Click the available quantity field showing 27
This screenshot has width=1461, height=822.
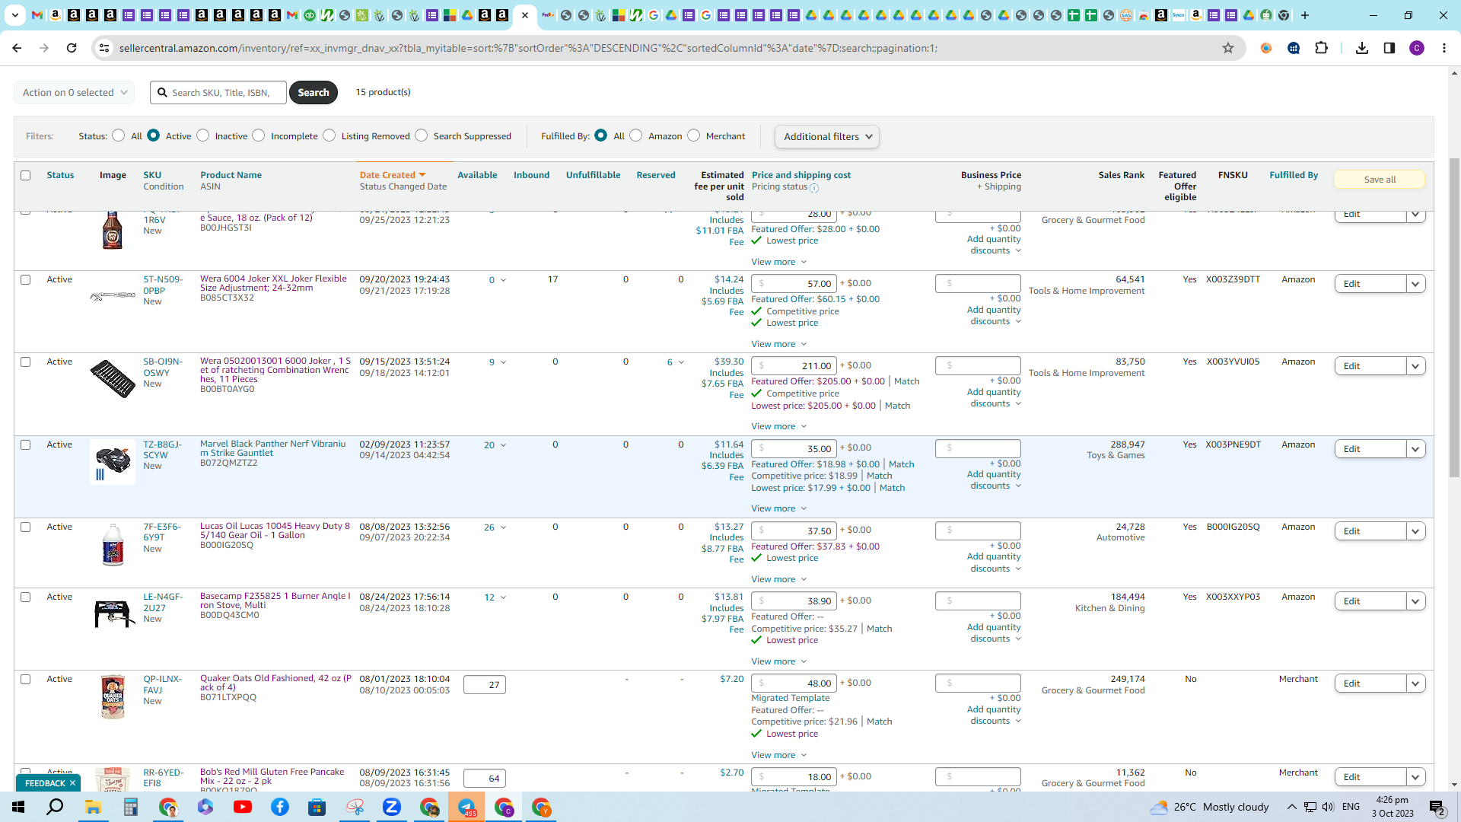485,684
